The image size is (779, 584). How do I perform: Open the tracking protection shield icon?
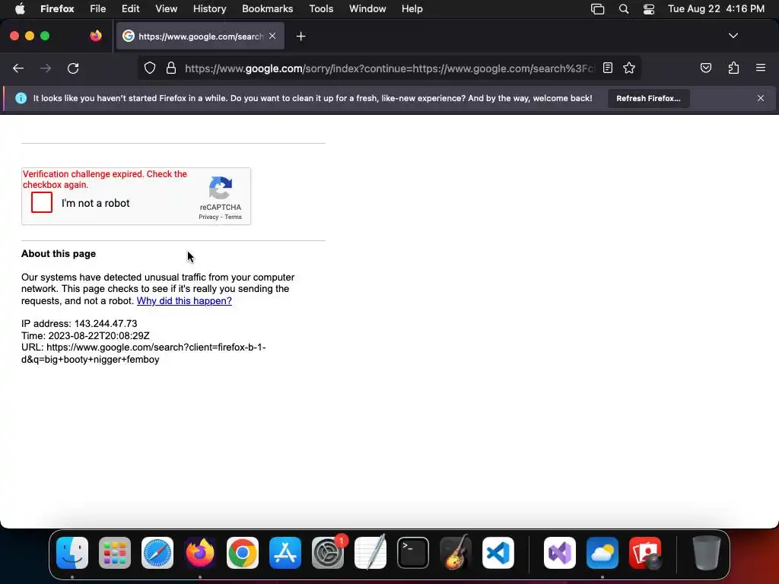[x=150, y=68]
